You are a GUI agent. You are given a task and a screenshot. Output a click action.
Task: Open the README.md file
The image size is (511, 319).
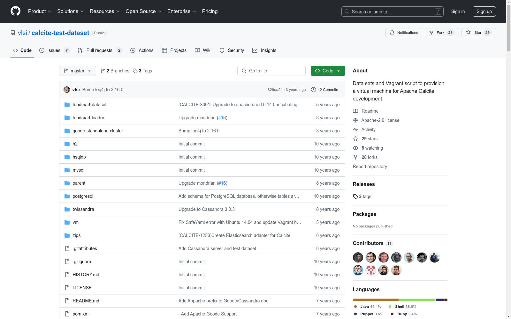pyautogui.click(x=86, y=301)
